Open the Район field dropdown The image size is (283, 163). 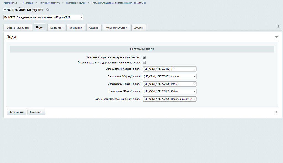[x=169, y=91]
